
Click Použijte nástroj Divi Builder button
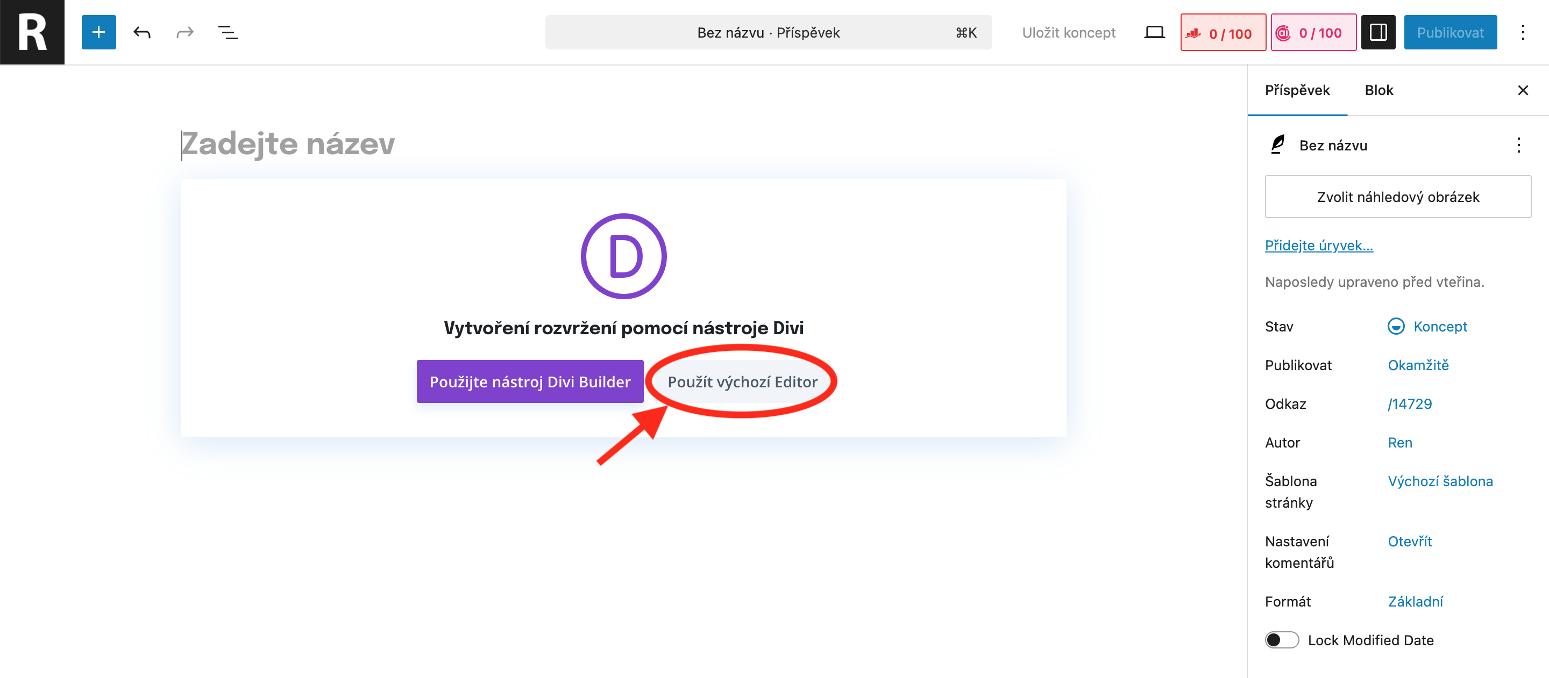pyautogui.click(x=530, y=382)
